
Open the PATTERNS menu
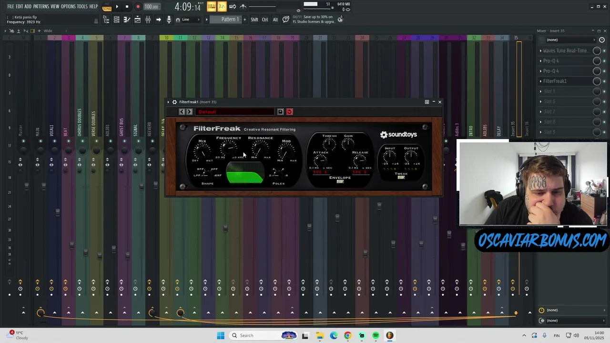coord(41,6)
